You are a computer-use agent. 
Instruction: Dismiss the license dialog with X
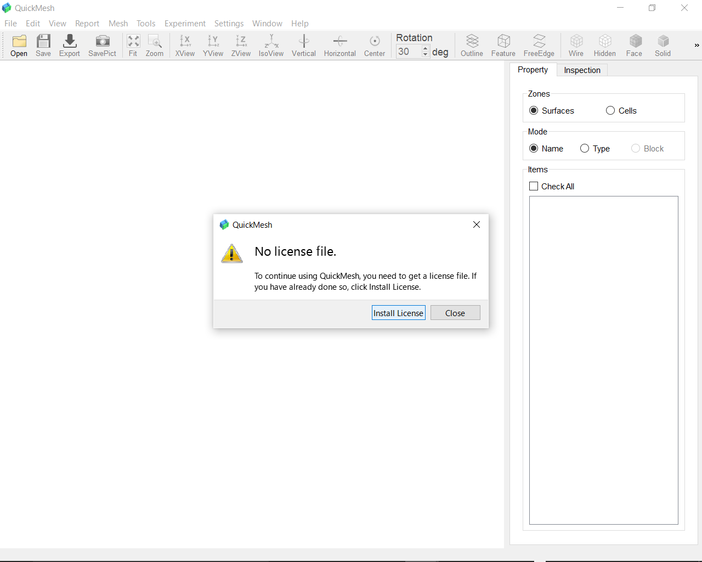click(477, 224)
